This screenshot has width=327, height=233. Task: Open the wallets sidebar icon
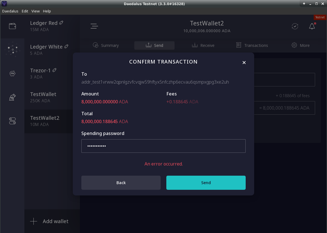point(12,26)
